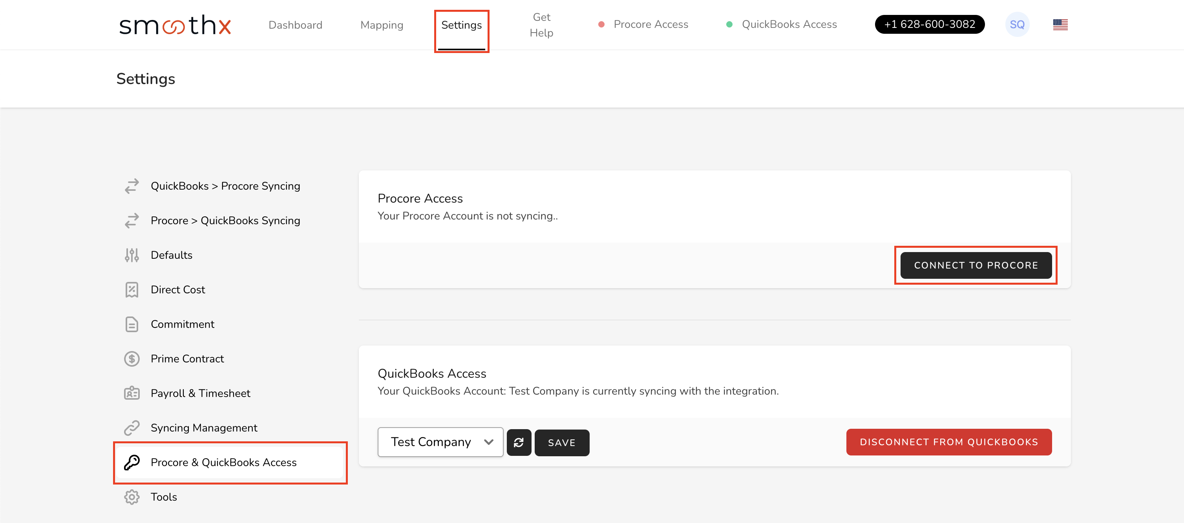Screen dimensions: 1184x523
Task: Select Procore & QuickBooks Access section
Action: click(230, 462)
